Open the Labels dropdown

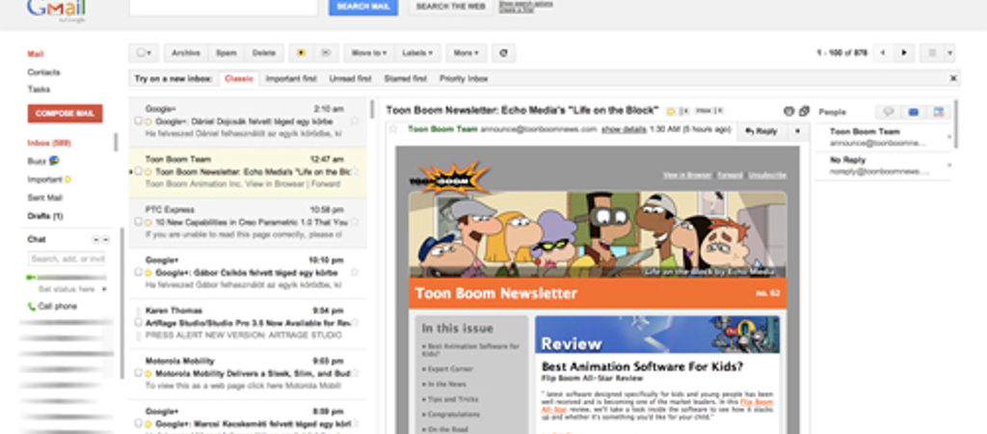point(417,53)
